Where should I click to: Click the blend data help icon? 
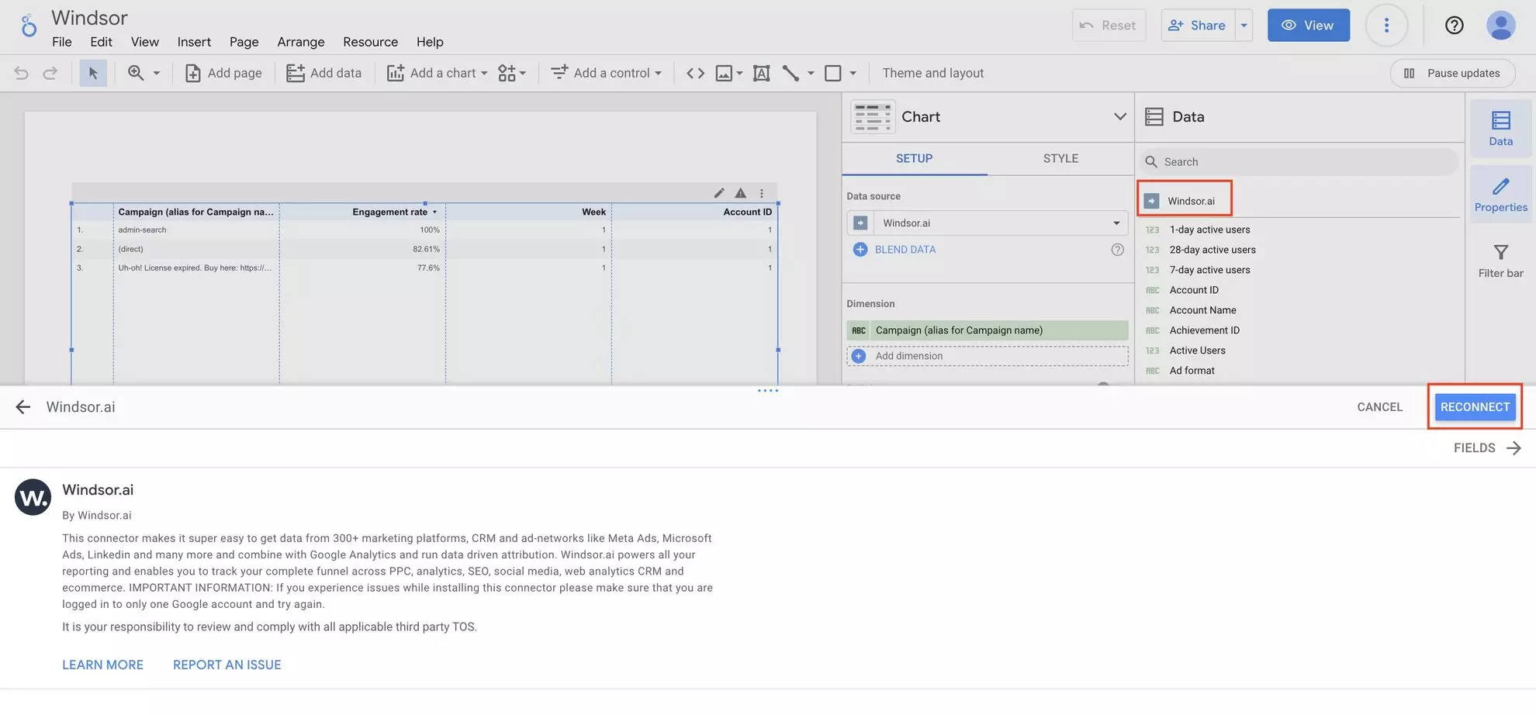coord(1117,250)
